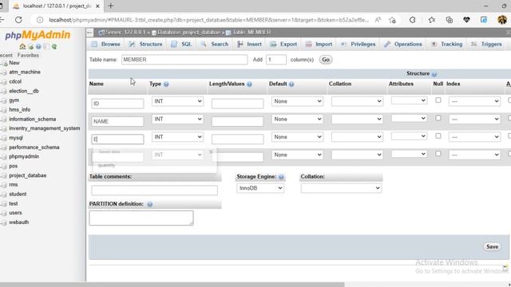This screenshot has width=511, height=287.
Task: Click Save to create the table
Action: pyautogui.click(x=492, y=246)
